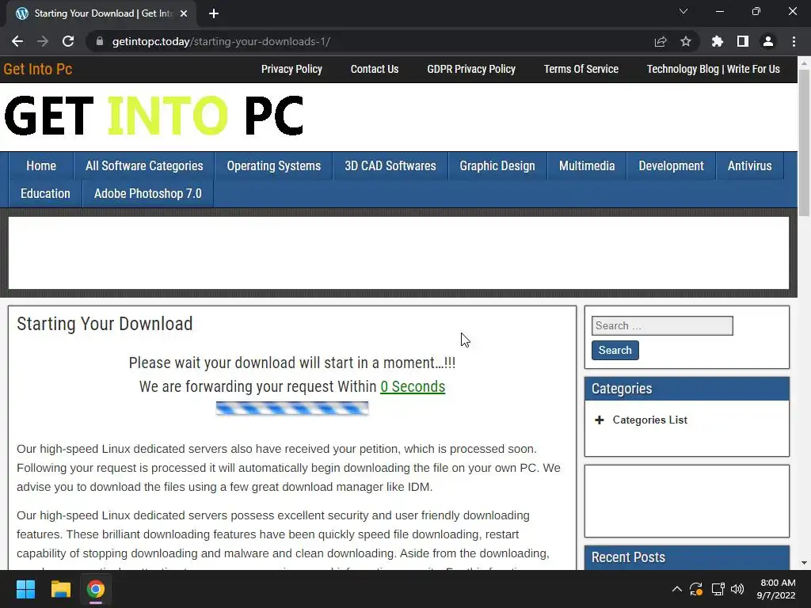The image size is (811, 608).
Task: Open Adobe Photoshop 7.0 menu item
Action: (148, 194)
